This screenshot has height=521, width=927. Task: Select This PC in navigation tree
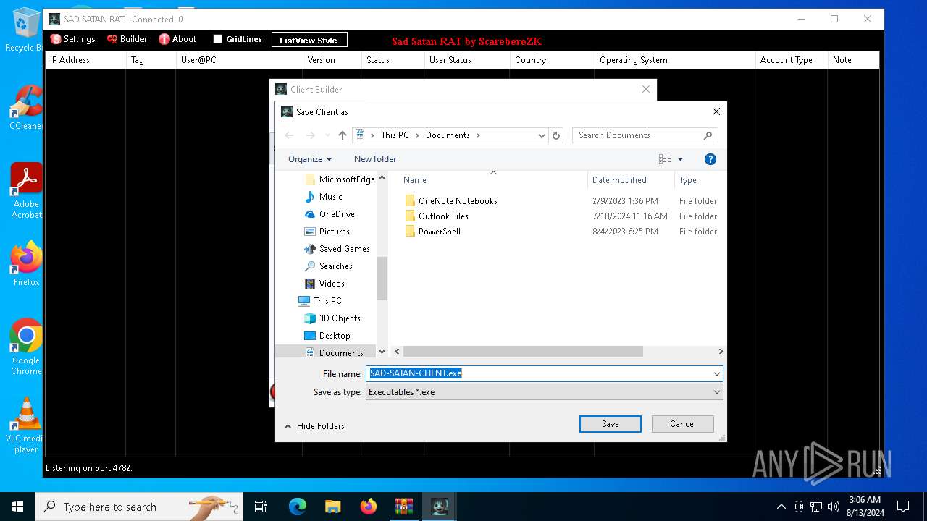pos(320,301)
